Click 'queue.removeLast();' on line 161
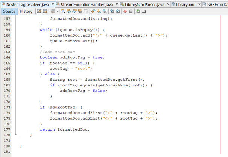228x157 pixels. [74, 41]
